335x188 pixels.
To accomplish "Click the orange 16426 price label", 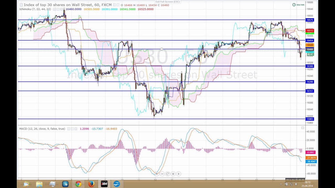I will (x=310, y=45).
